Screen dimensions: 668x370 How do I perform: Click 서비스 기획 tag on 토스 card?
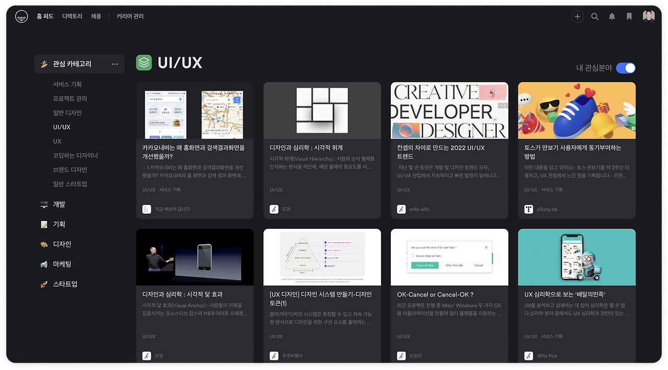pos(552,190)
